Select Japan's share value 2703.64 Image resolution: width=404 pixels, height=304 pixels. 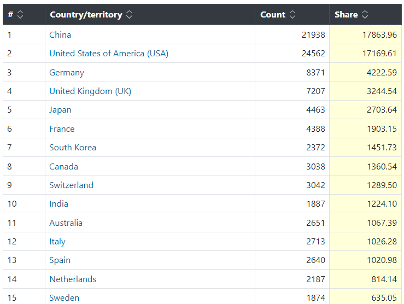tap(382, 110)
